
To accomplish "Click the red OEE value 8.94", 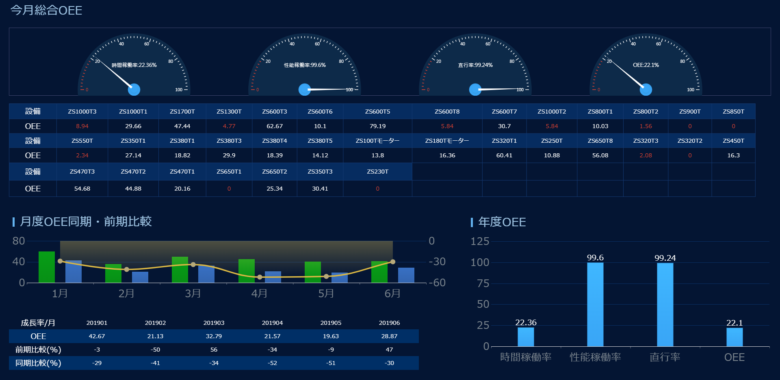I will point(82,126).
